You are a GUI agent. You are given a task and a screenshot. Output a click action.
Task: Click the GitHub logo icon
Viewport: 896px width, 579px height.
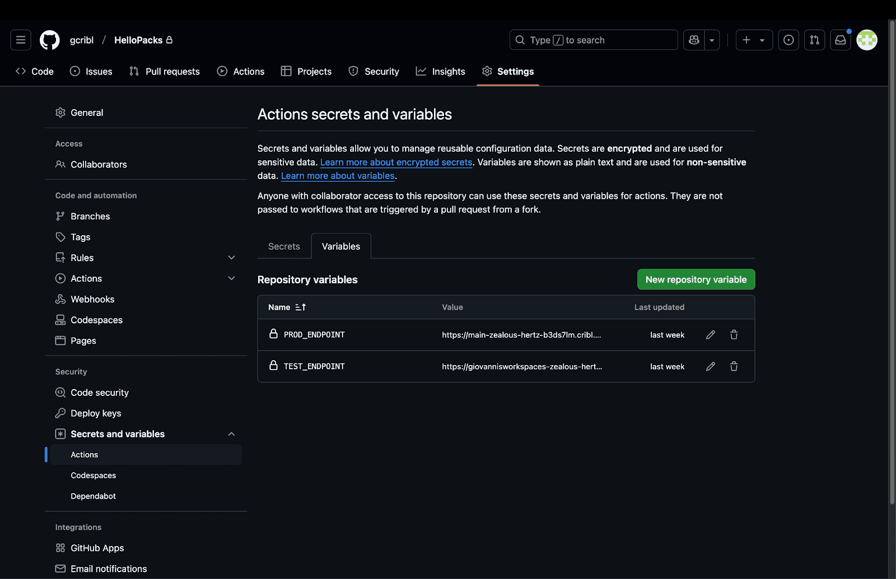(50, 40)
